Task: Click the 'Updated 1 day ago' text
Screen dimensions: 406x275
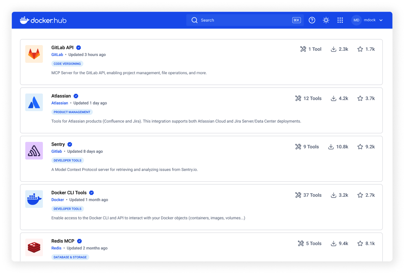Action: point(90,103)
